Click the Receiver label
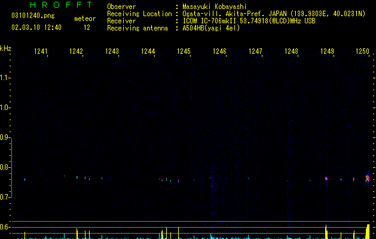 coord(121,21)
